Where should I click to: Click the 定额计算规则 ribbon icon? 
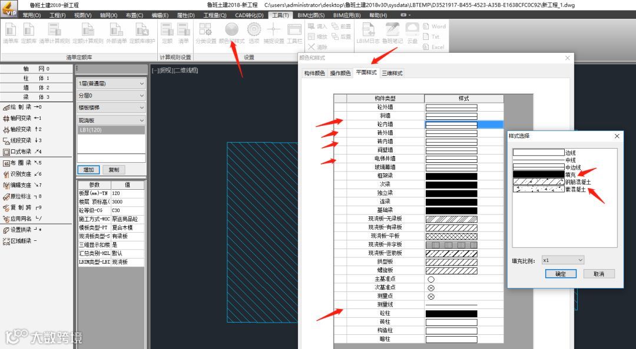[x=88, y=33]
